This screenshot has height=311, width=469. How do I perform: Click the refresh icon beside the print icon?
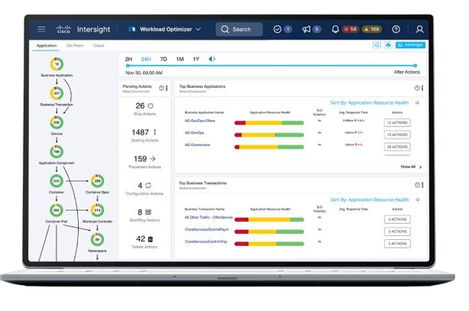[377, 45]
